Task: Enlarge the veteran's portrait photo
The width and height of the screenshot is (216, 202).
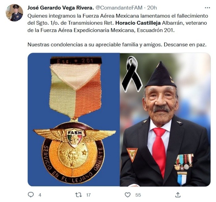Action: tap(165, 120)
